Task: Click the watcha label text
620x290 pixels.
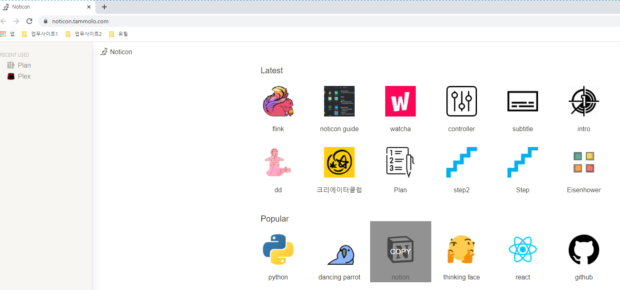Action: [x=400, y=129]
